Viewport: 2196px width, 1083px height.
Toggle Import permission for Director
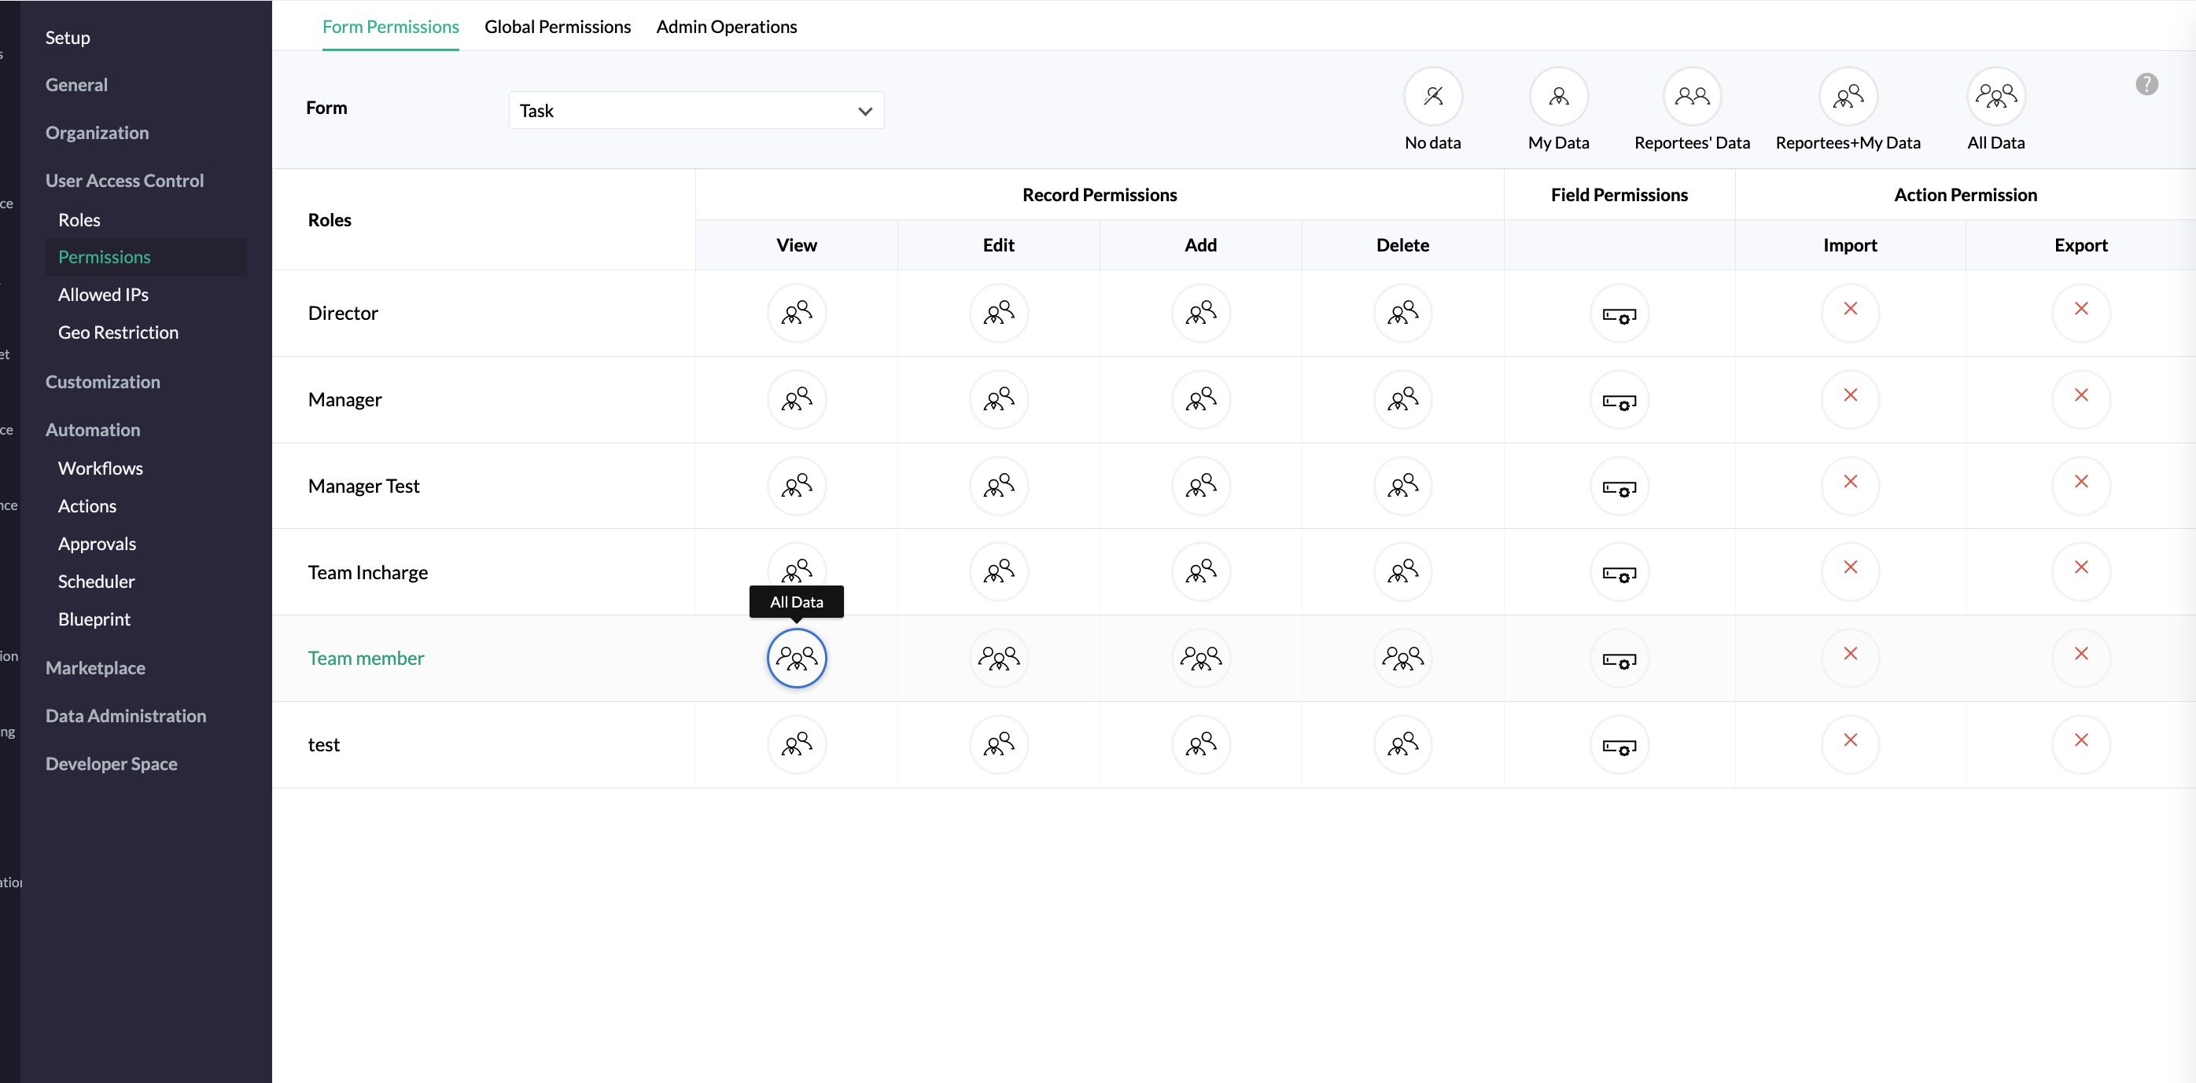tap(1850, 310)
